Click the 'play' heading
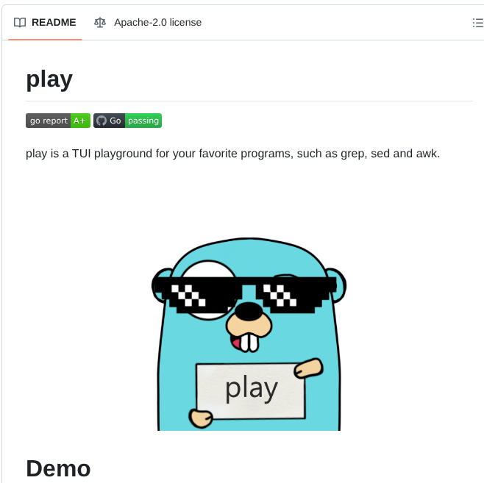 tap(49, 79)
